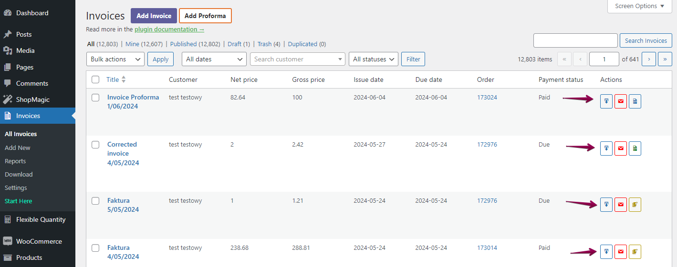
Task: Download the Corrected invoice 4/05/2024
Action: pyautogui.click(x=606, y=148)
